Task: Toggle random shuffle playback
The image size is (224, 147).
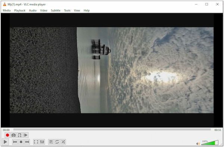Action: coord(63,142)
